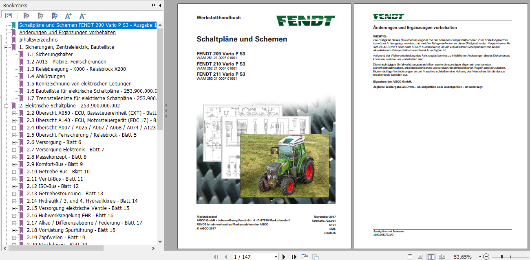Click the add new bookmark icon
The height and width of the screenshot is (260, 530).
click(x=40, y=16)
